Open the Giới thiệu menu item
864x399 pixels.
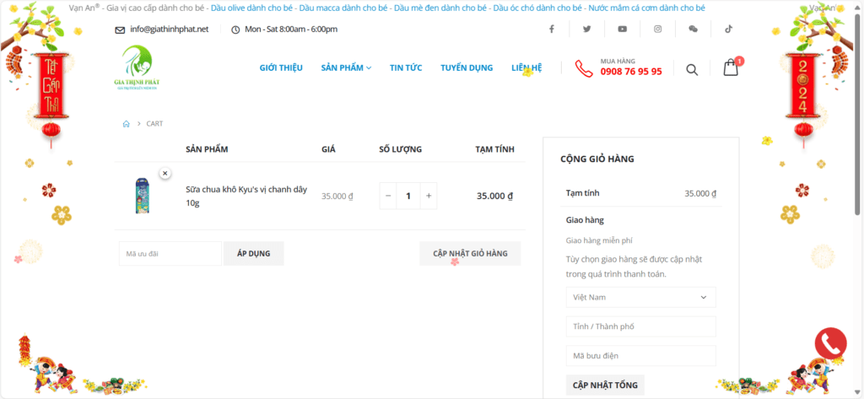281,67
